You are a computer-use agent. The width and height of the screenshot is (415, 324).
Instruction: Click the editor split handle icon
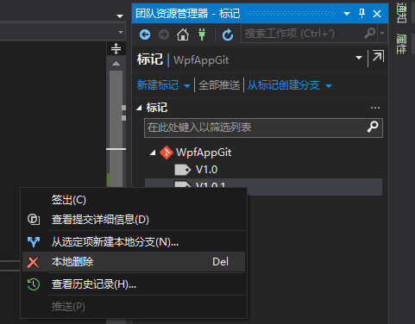[x=116, y=49]
